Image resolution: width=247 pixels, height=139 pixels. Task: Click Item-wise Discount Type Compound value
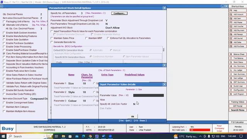point(39,99)
